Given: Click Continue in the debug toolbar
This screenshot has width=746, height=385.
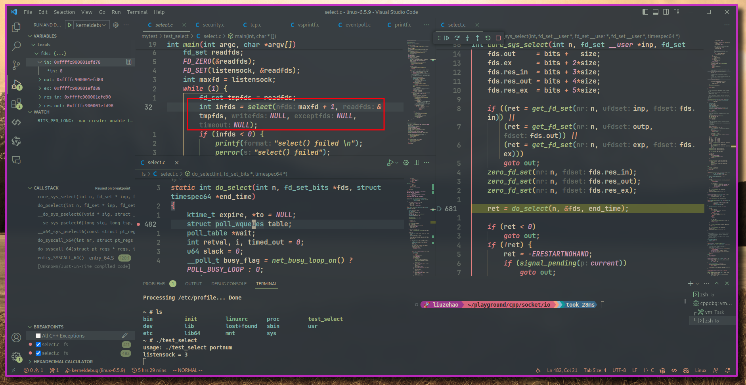Looking at the screenshot, I should tap(447, 38).
